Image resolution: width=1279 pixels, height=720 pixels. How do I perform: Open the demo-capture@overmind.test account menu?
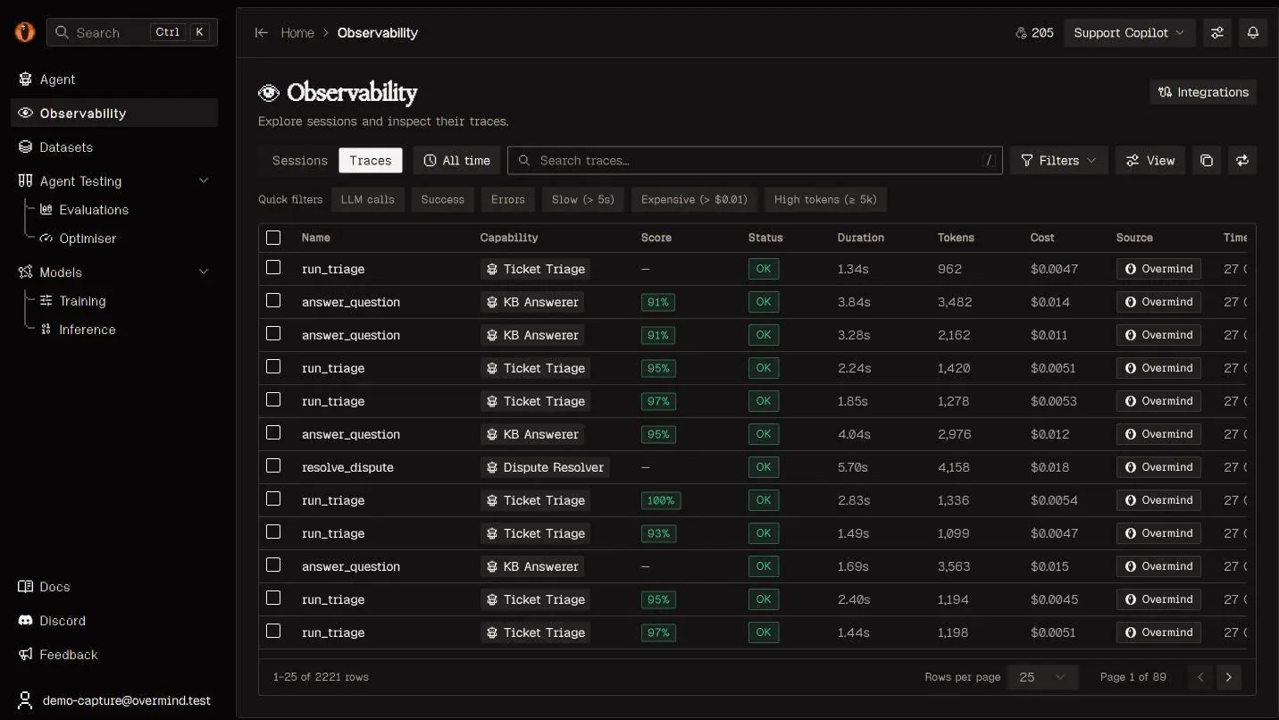coord(114,700)
